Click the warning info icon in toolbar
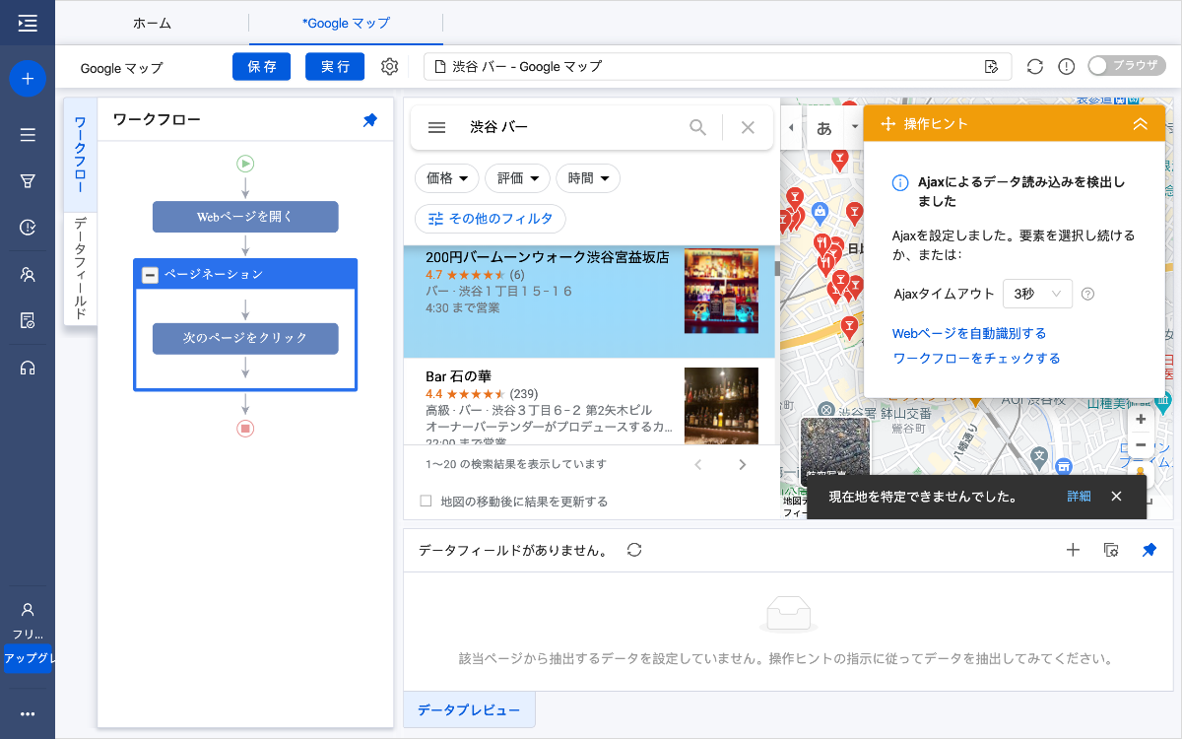1182x739 pixels. [x=1066, y=67]
